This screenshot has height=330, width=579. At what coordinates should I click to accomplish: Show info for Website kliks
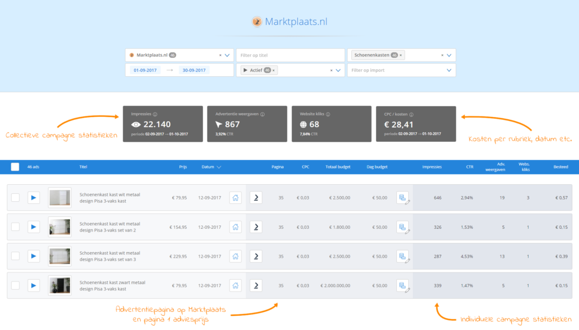click(x=328, y=115)
